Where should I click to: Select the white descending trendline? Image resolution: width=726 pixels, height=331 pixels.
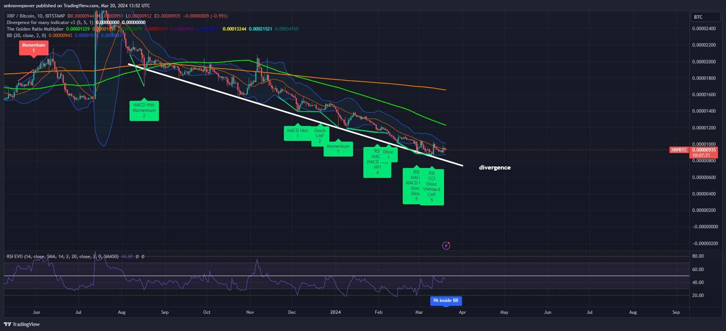[295, 115]
